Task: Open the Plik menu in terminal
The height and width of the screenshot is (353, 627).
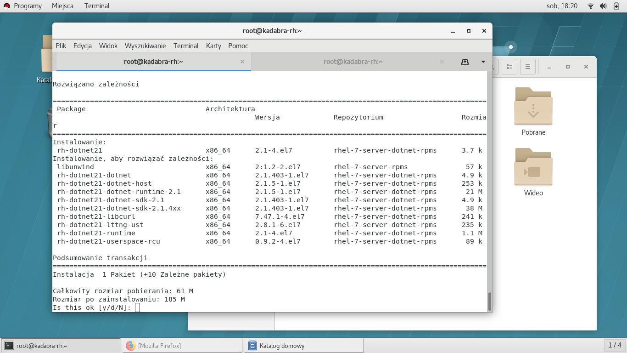Action: point(61,46)
